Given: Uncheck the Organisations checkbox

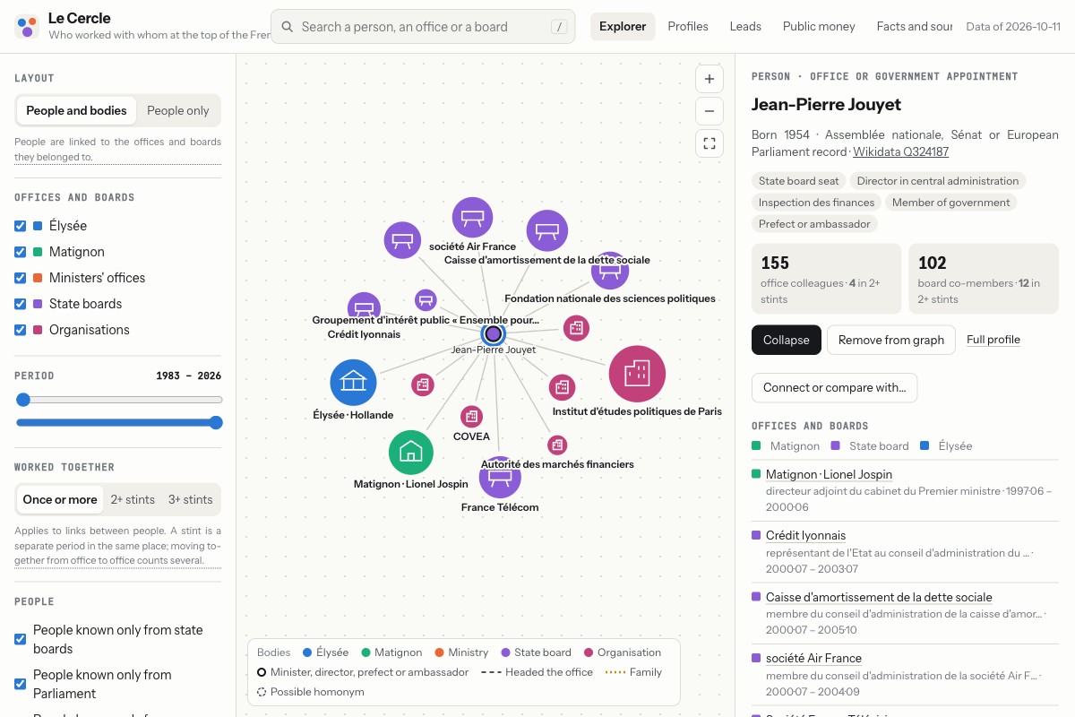Looking at the screenshot, I should 20,330.
